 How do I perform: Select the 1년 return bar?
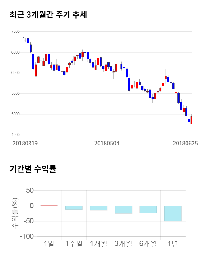click(x=173, y=213)
